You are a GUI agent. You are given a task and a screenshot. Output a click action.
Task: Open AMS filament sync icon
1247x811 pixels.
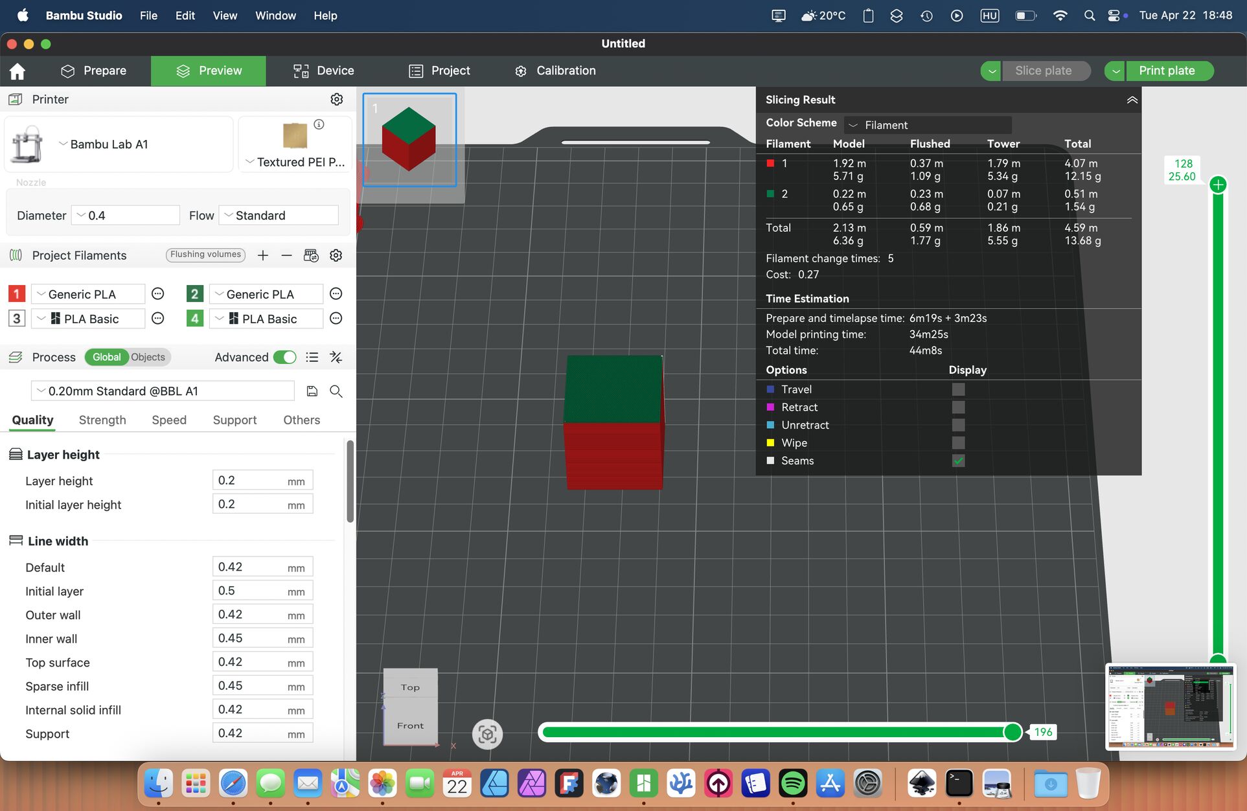click(x=311, y=255)
